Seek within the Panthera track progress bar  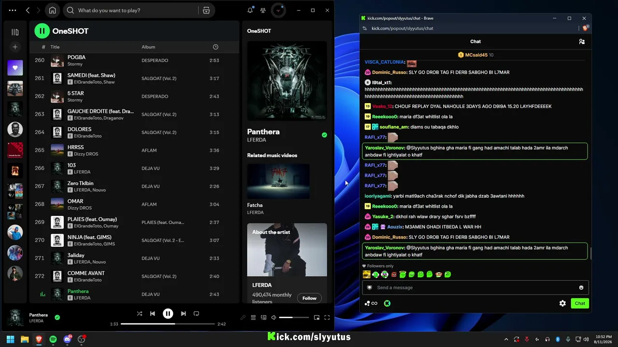[x=168, y=324]
